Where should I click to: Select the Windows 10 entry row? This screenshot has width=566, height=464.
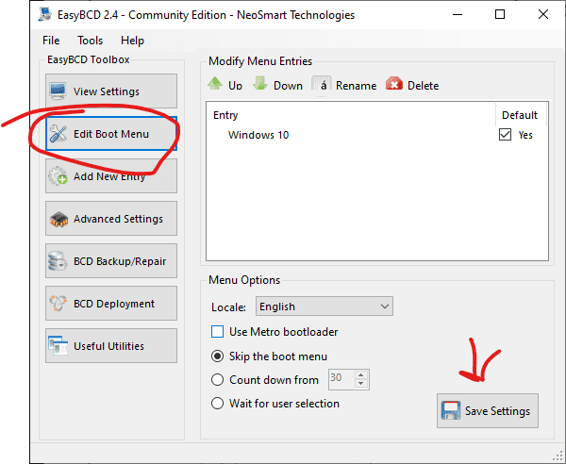[x=376, y=135]
